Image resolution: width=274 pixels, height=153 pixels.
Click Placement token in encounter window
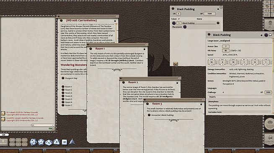pos(185,27)
